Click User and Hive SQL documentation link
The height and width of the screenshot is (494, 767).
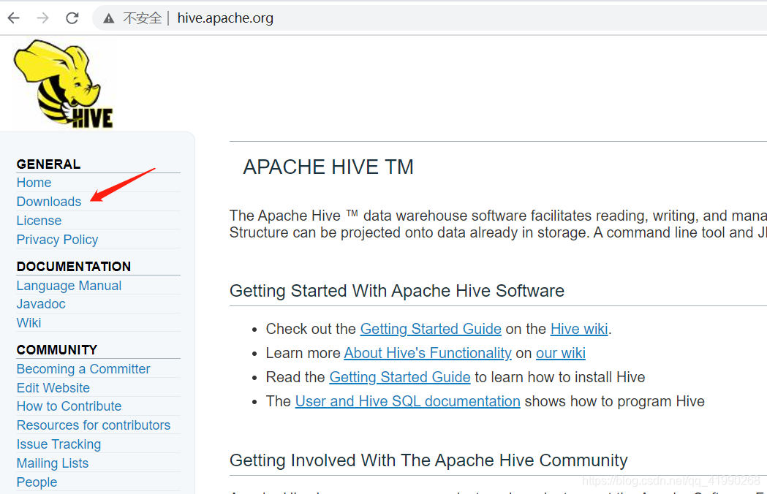click(x=407, y=401)
